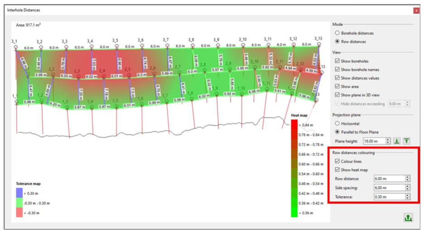The image size is (424, 232).
Task: Choose the Horizontal projection plane option
Action: [x=337, y=123]
